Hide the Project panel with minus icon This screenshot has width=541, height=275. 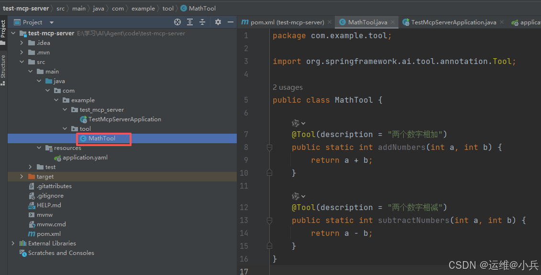click(x=231, y=22)
